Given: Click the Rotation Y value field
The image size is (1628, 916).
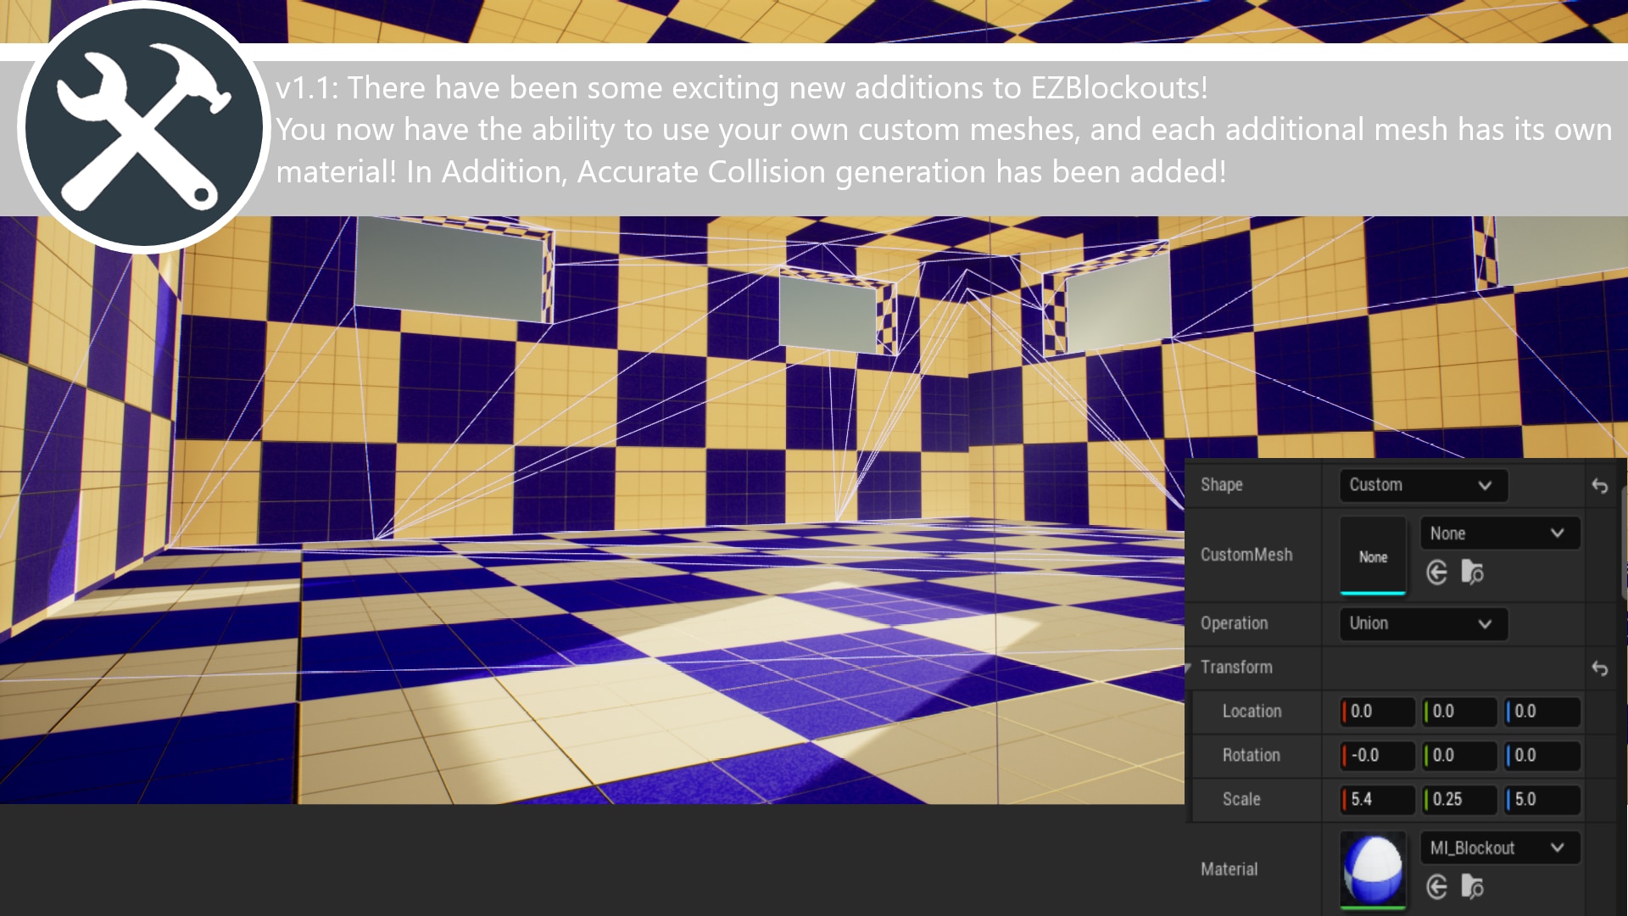Looking at the screenshot, I should 1460,756.
